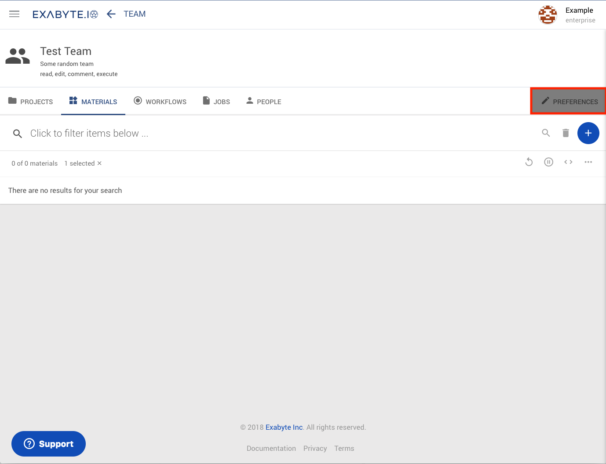Open the three-dots more options menu
606x464 pixels.
(x=588, y=162)
